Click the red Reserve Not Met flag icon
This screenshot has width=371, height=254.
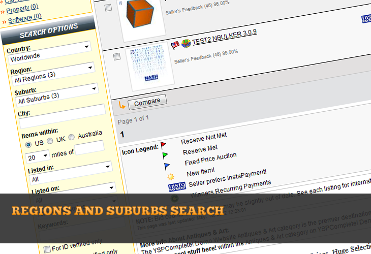tap(163, 145)
